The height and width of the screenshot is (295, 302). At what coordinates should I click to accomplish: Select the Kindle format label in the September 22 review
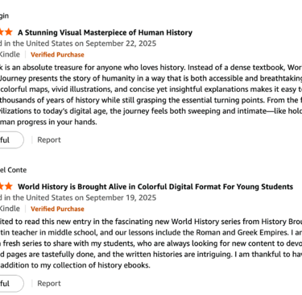click(10, 54)
